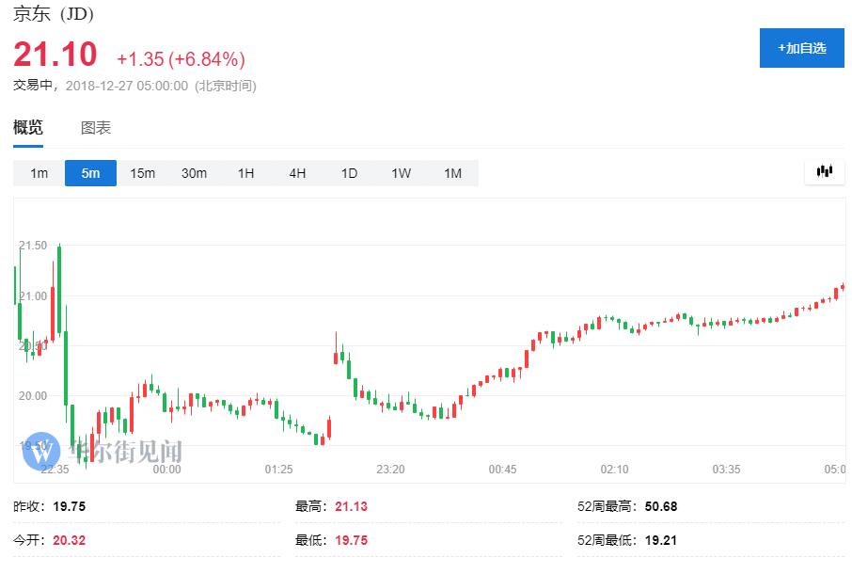Choose the 1M monthly timeframe

[x=452, y=173]
